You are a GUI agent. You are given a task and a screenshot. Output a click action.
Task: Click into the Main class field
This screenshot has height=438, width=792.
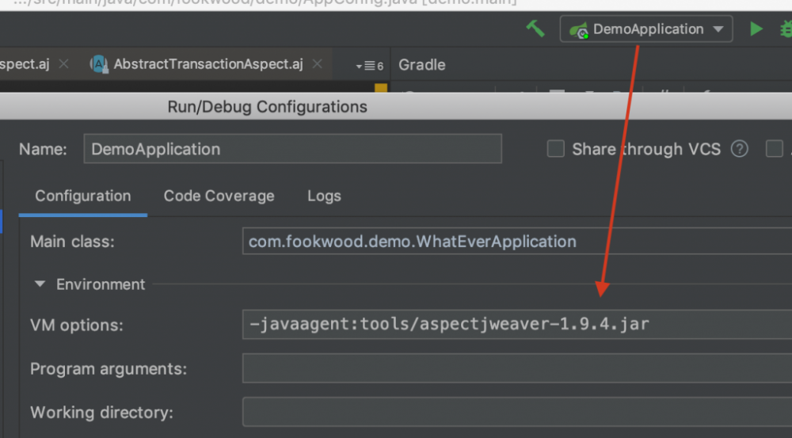pos(516,242)
